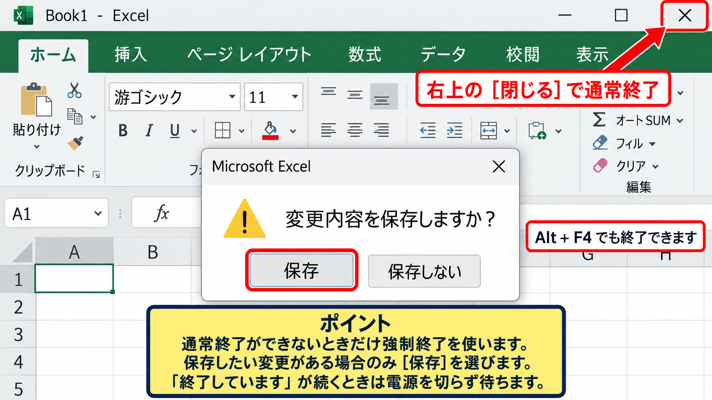Select cell A1
This screenshot has width=712, height=400.
74,278
